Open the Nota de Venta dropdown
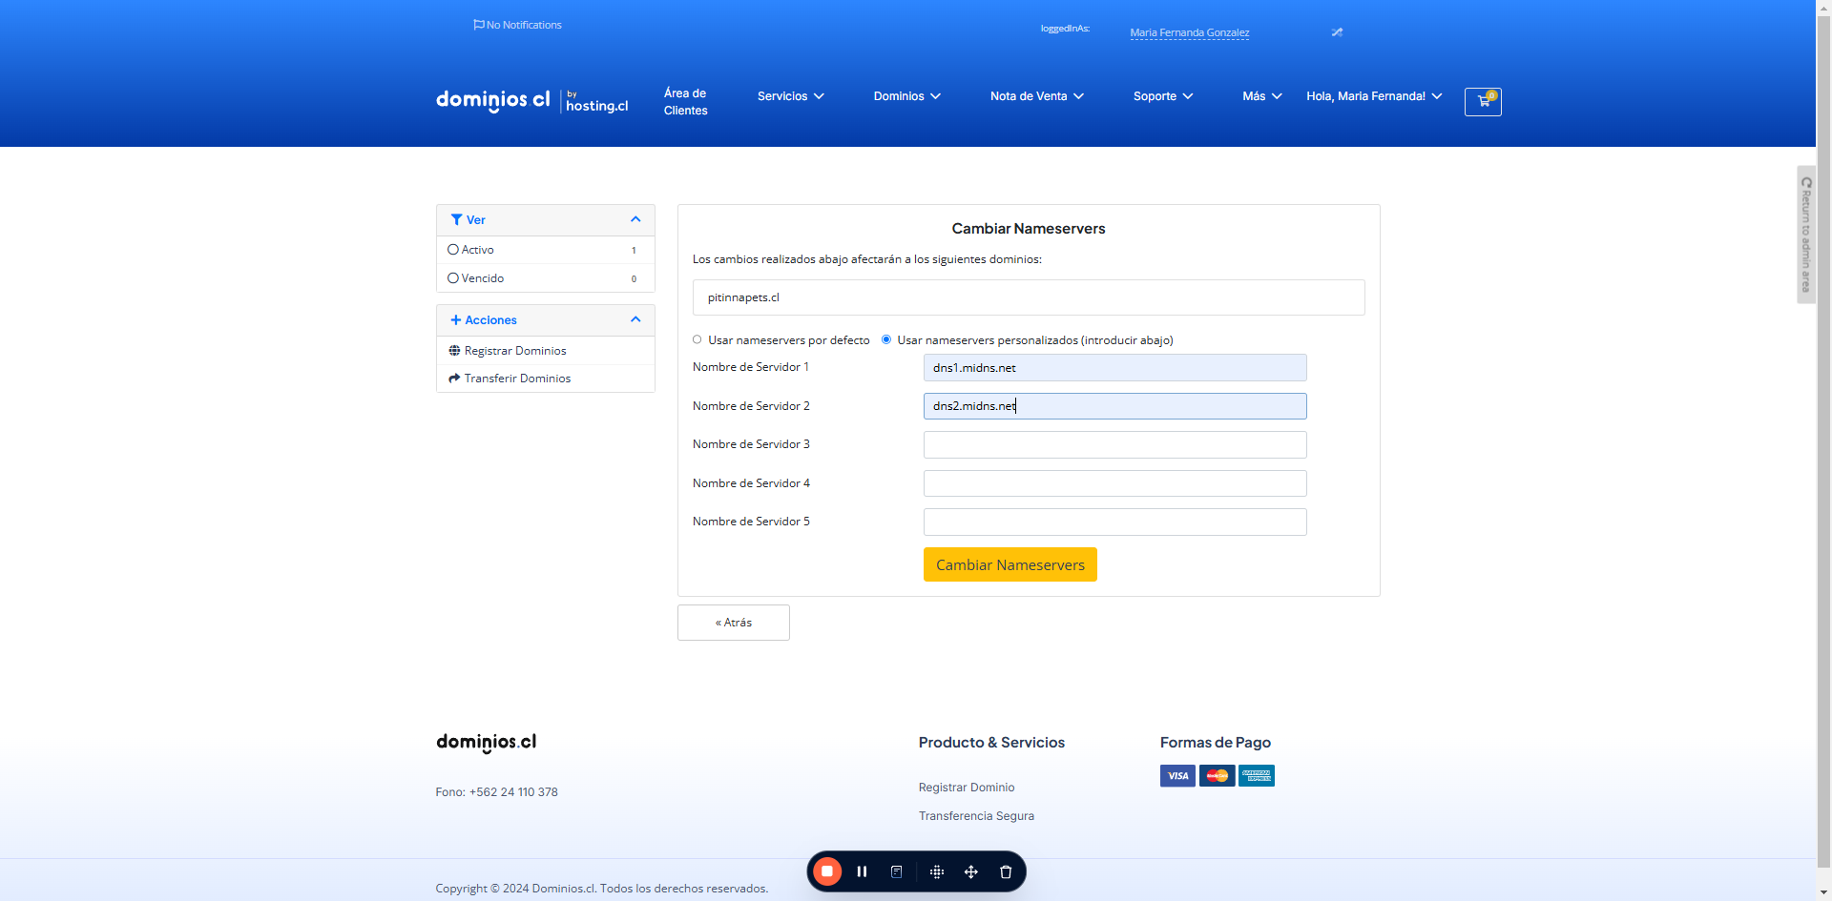This screenshot has height=901, width=1832. click(1037, 96)
